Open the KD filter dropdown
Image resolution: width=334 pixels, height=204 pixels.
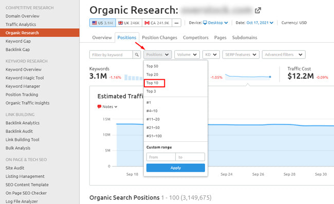pyautogui.click(x=211, y=54)
